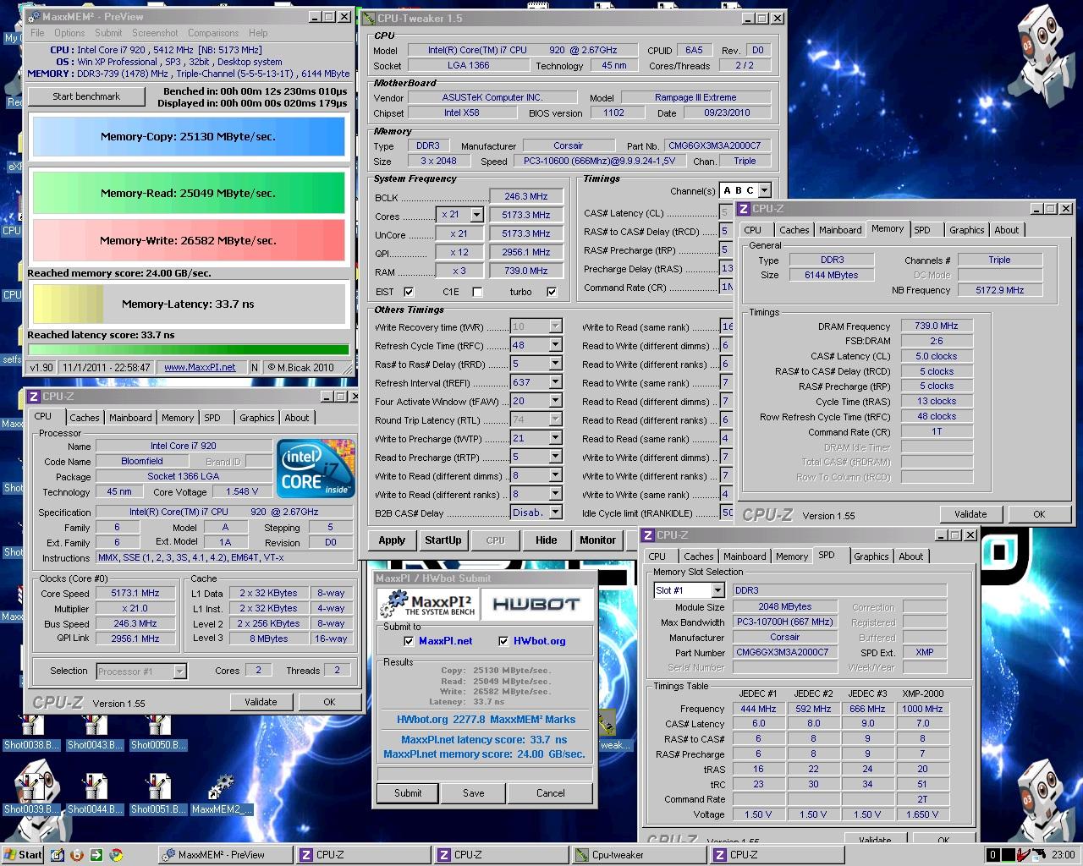Click the HWBOT logo in submit dialog
Viewport: 1083px width, 866px height.
[536, 604]
